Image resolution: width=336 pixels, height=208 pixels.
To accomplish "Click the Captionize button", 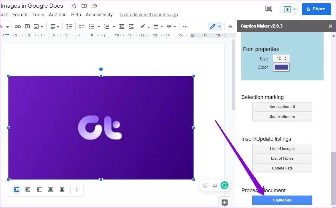I will click(x=282, y=200).
